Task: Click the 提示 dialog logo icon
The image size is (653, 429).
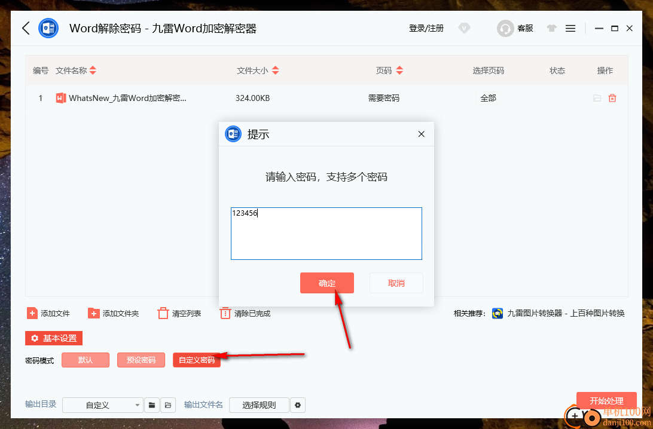Action: coord(233,134)
